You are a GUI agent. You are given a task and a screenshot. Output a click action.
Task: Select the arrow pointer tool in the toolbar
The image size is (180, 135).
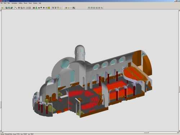16,8
